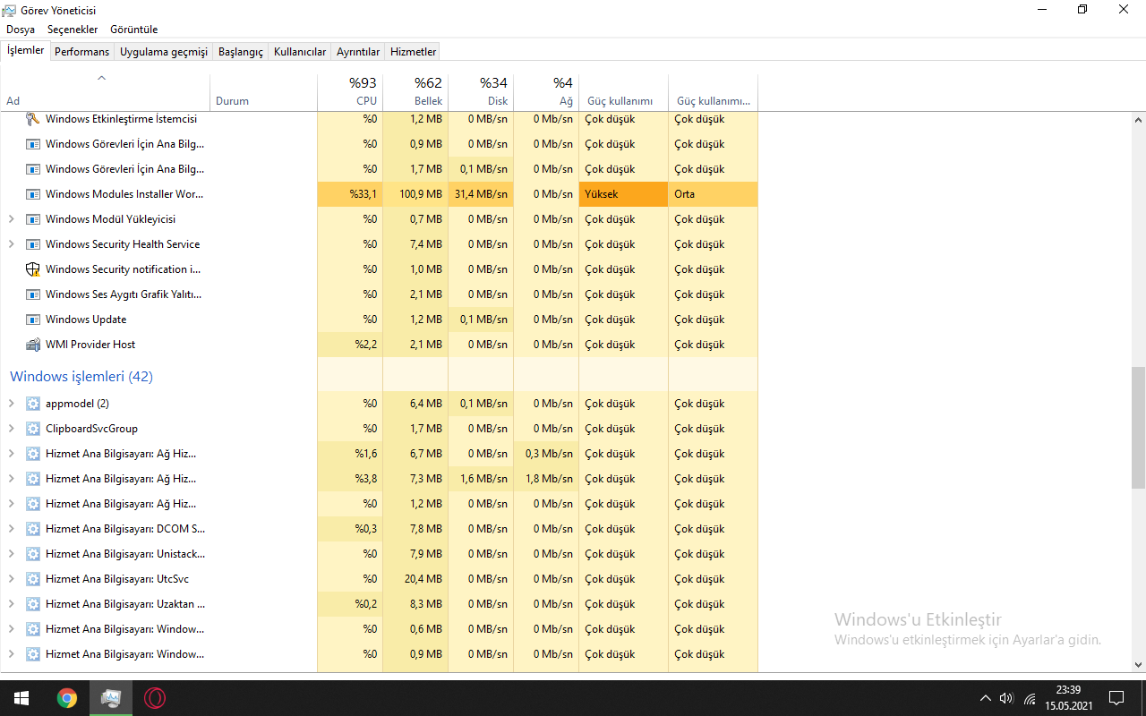Sort processes by Ağ column
Screen dimensions: 1146x716
546,91
